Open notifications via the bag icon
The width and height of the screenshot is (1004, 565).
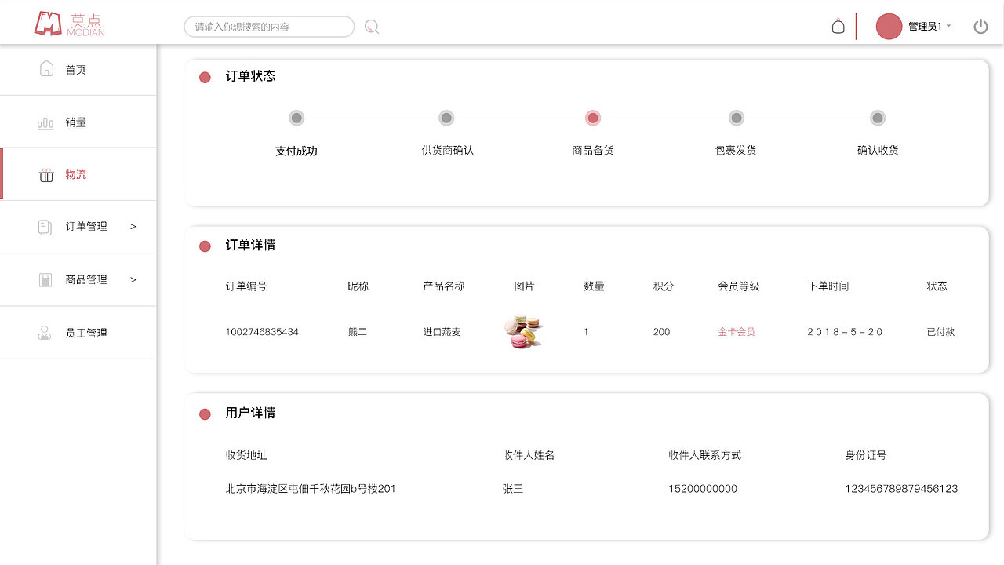click(838, 26)
